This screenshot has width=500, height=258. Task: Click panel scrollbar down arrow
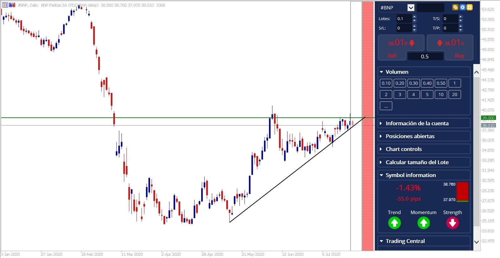click(x=476, y=242)
